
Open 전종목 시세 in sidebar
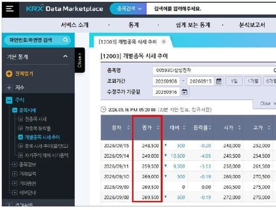pos(35,119)
